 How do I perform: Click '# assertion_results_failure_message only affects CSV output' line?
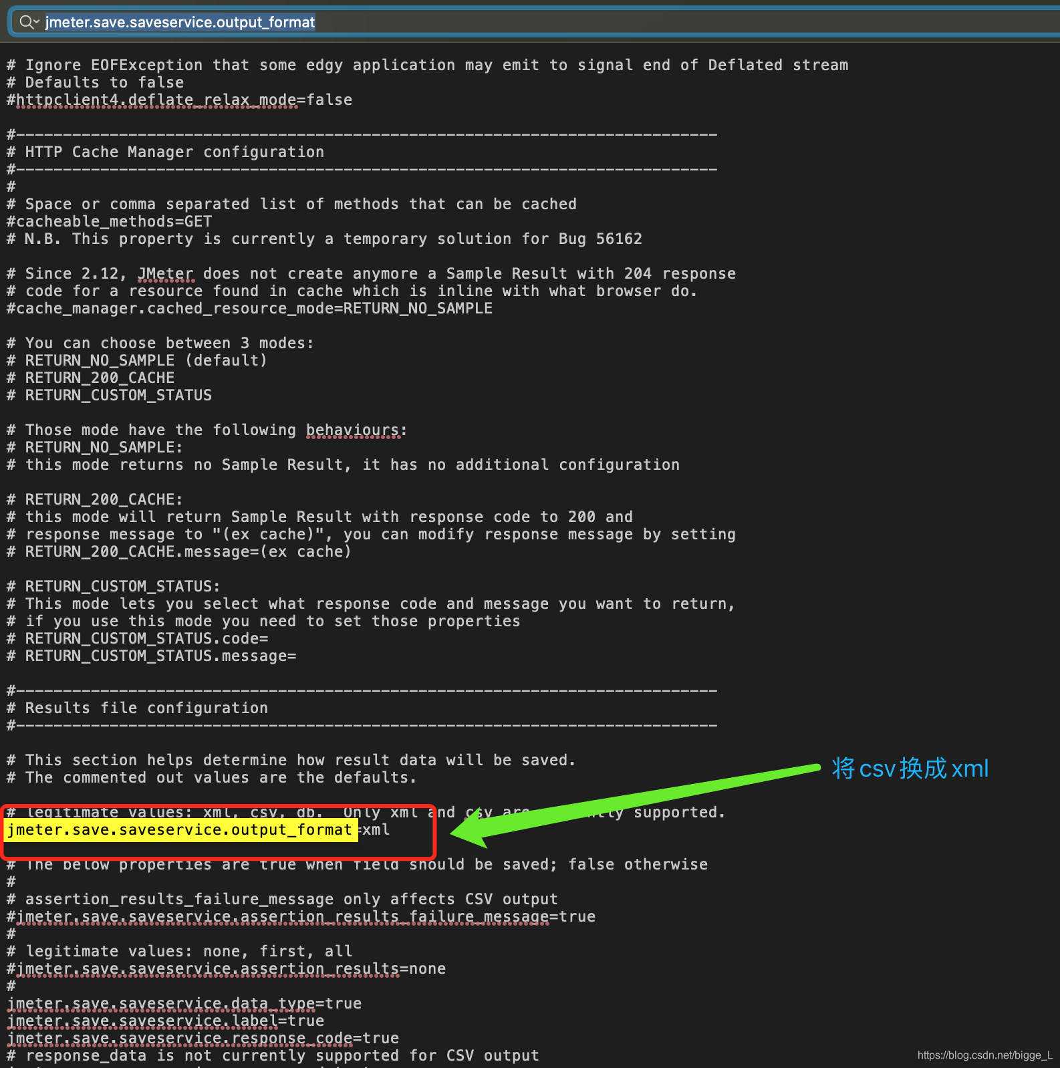tap(282, 900)
